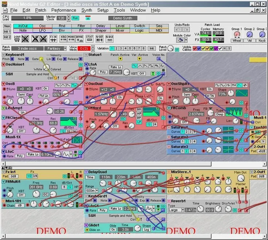Open the Fantasy category dropdown
268x240 pixels.
click(65, 48)
